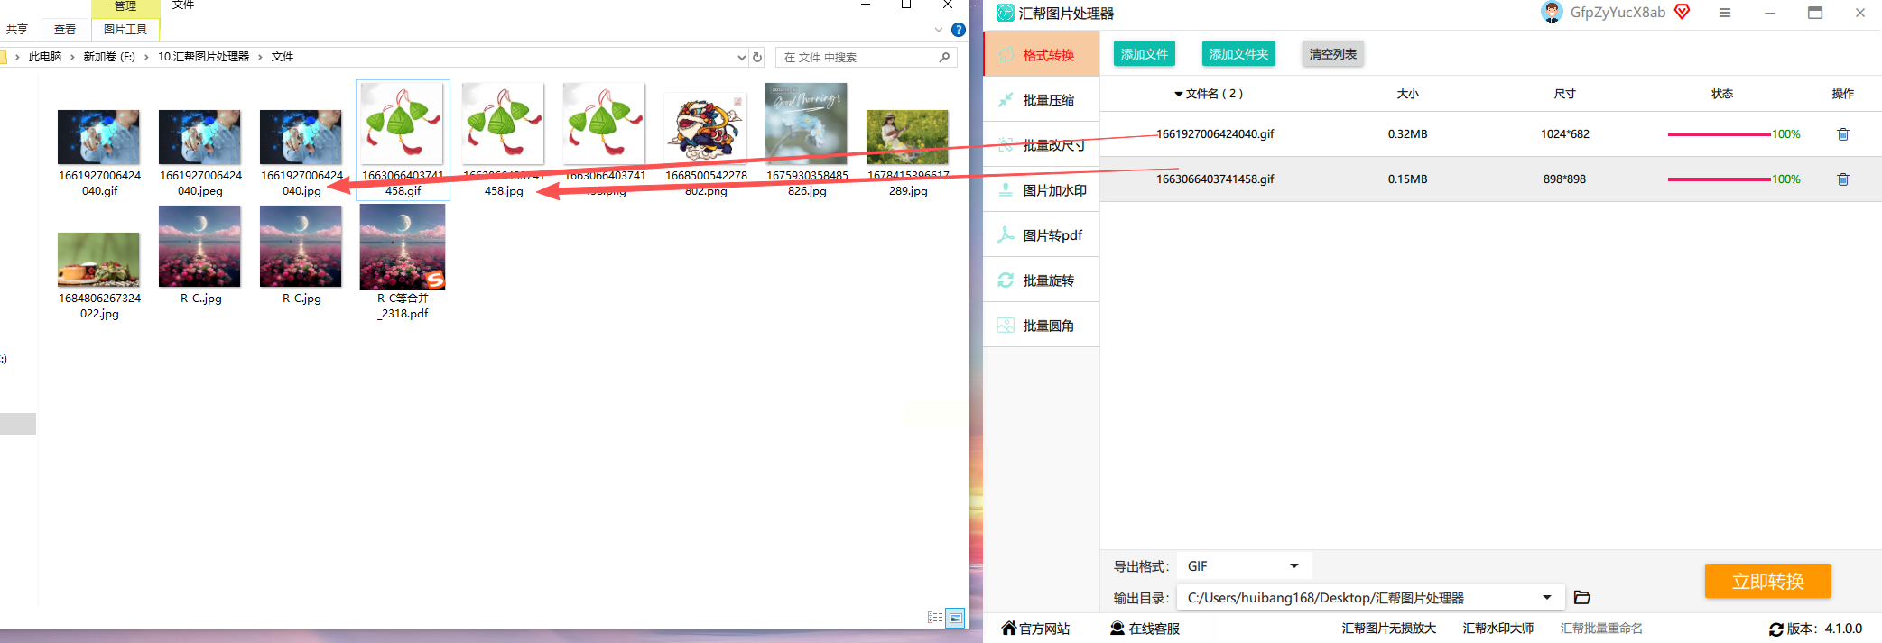Delete 1661927006424040.gif row with trash icon
Screen dimensions: 1882x643
pos(1842,134)
